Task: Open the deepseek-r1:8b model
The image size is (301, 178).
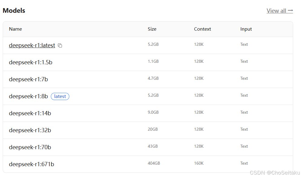Action: pos(28,96)
